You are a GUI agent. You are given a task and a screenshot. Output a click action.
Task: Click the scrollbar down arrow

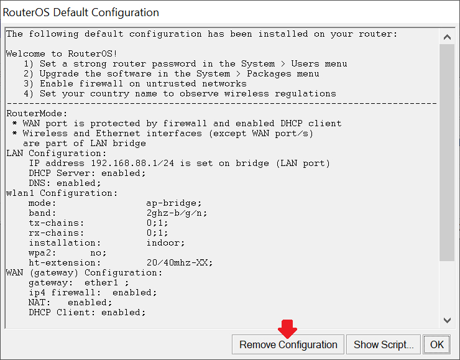point(447,320)
